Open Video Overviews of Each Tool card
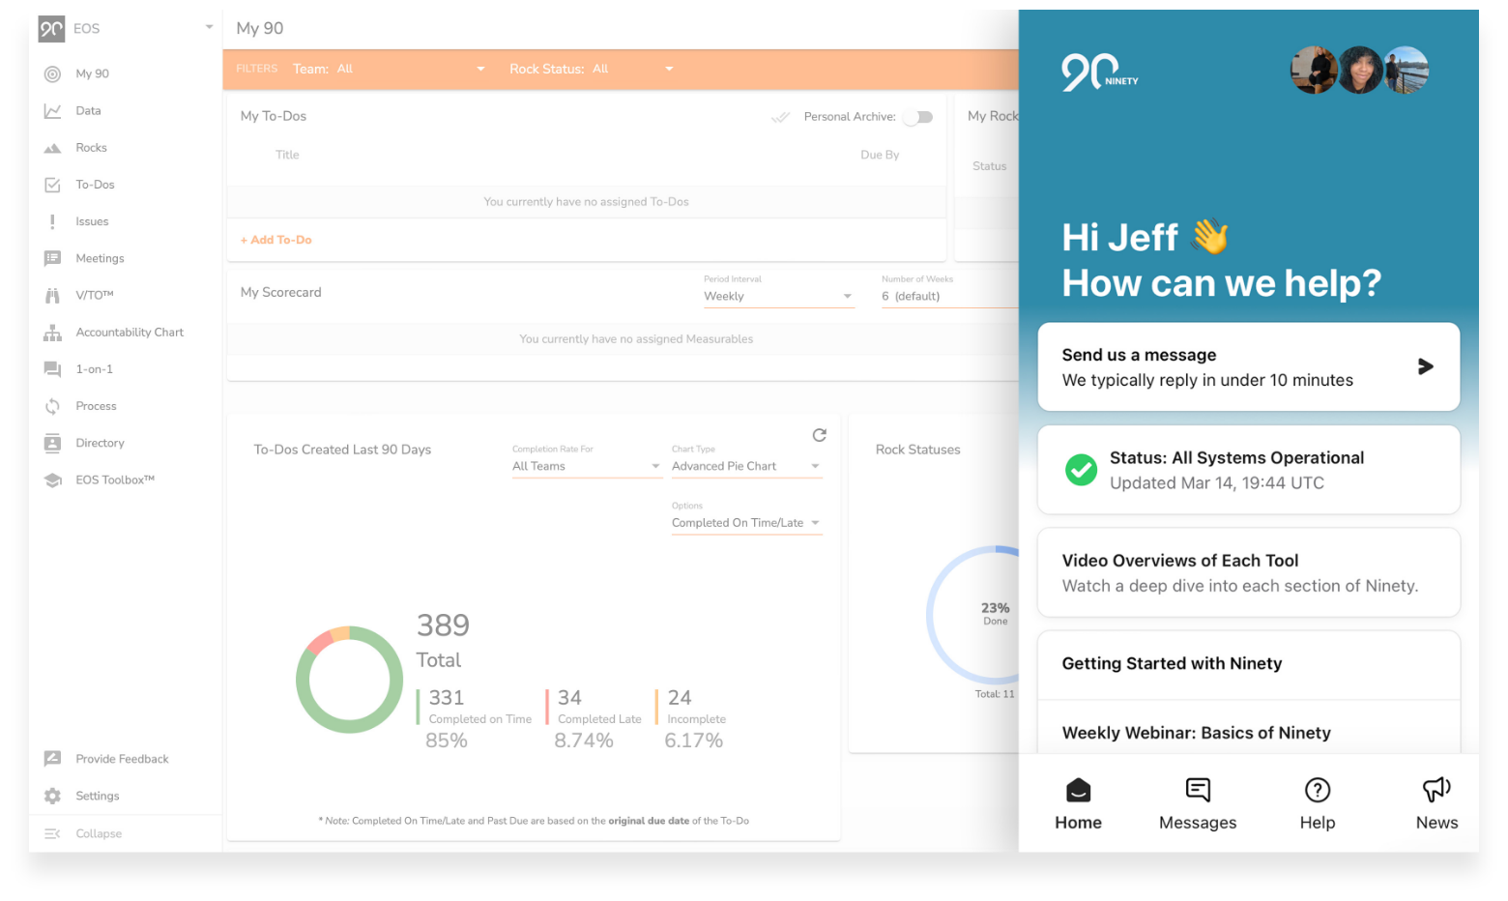Image resolution: width=1508 pixels, height=901 pixels. [x=1249, y=572]
